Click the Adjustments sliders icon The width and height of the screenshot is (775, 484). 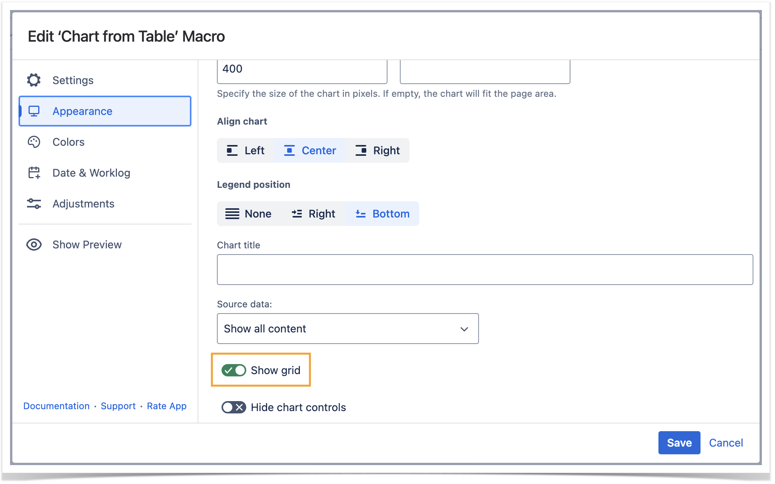[x=34, y=204]
